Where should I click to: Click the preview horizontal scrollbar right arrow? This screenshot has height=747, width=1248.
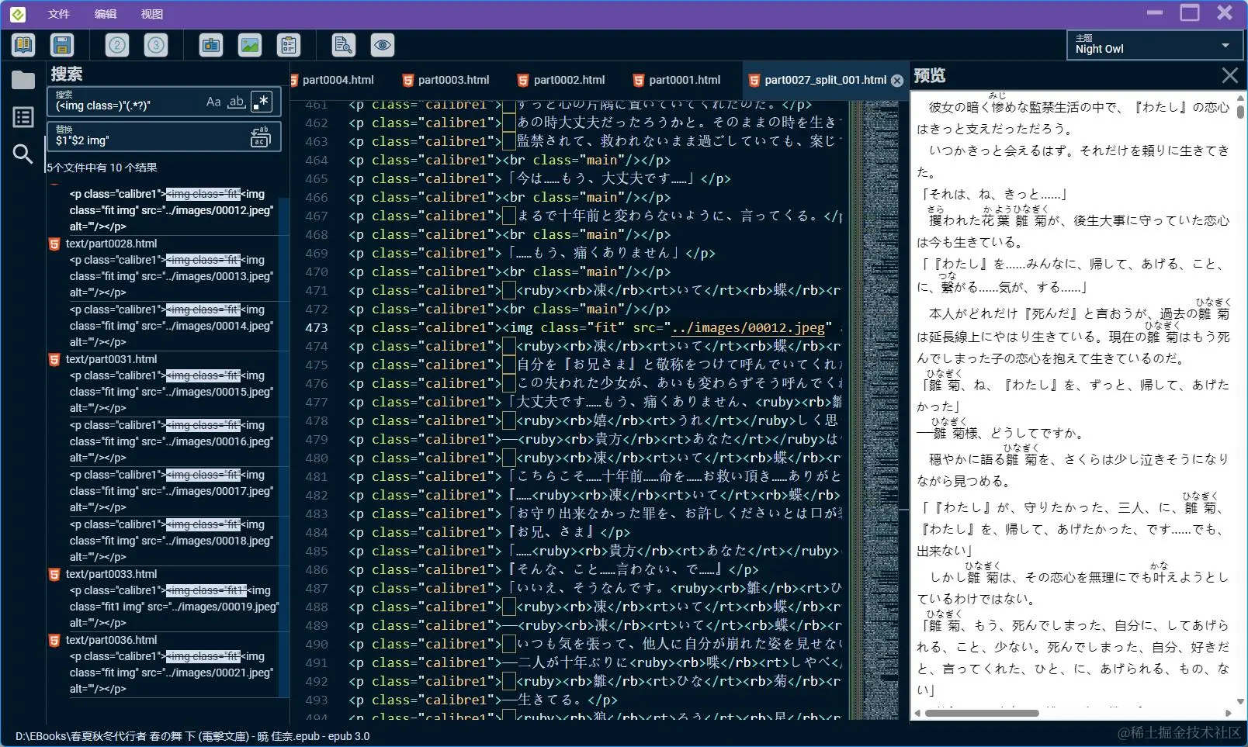click(1229, 713)
